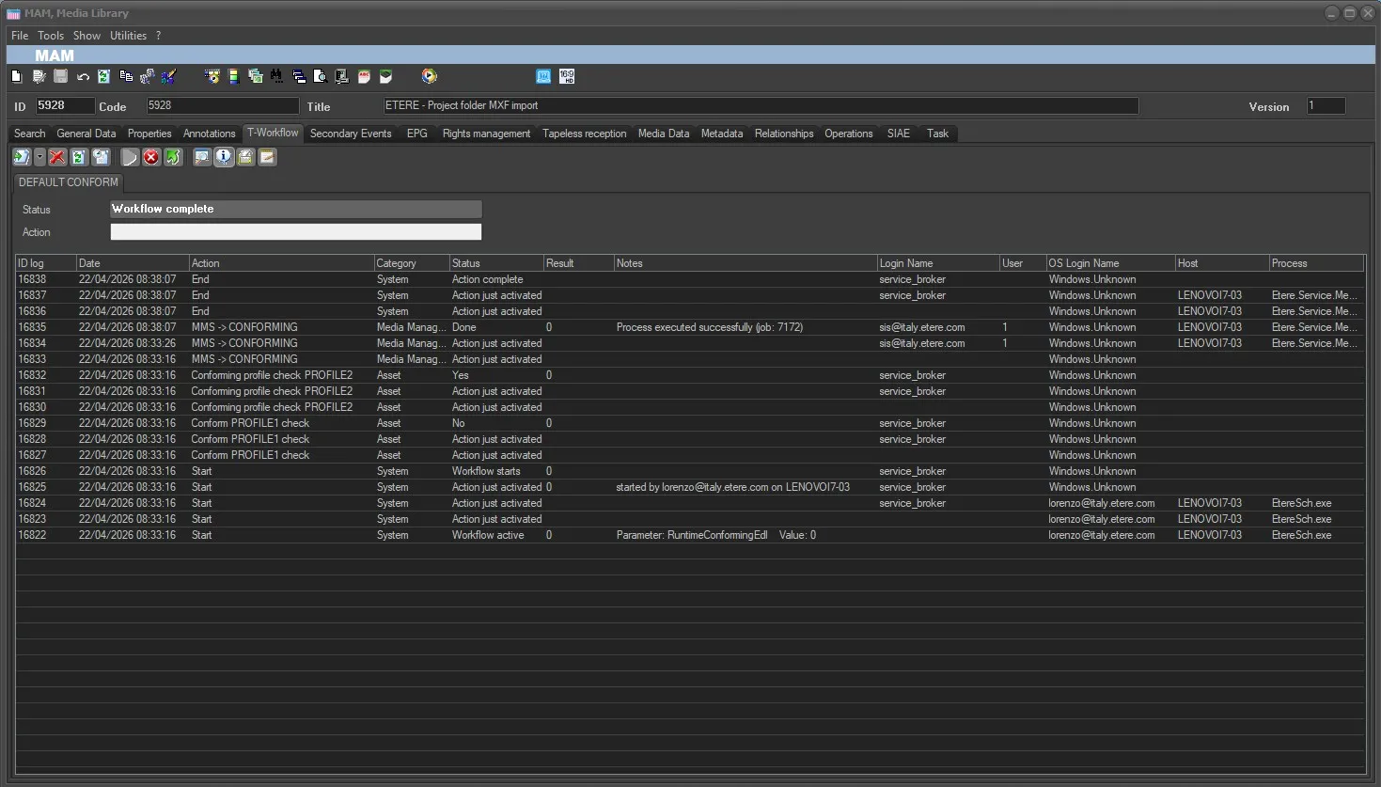Click the Undo arrow icon
This screenshot has height=787, width=1381.
coord(83,76)
